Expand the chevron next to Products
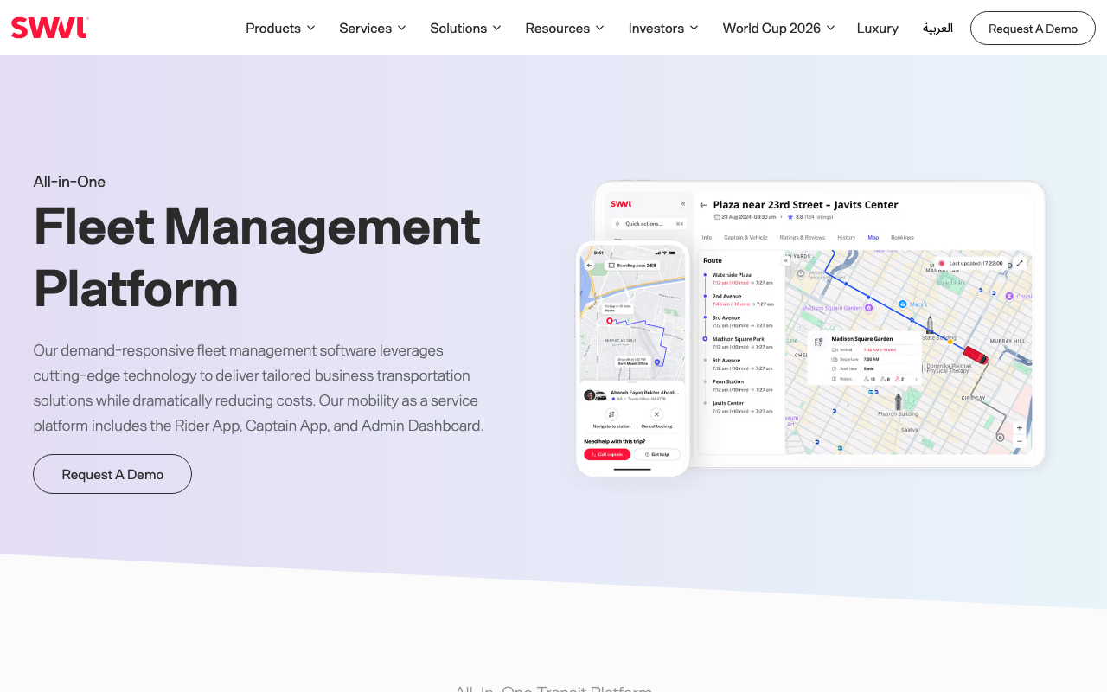The width and height of the screenshot is (1107, 692). pyautogui.click(x=310, y=28)
